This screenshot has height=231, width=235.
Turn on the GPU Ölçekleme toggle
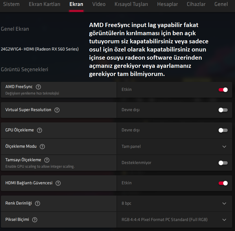click(x=223, y=130)
